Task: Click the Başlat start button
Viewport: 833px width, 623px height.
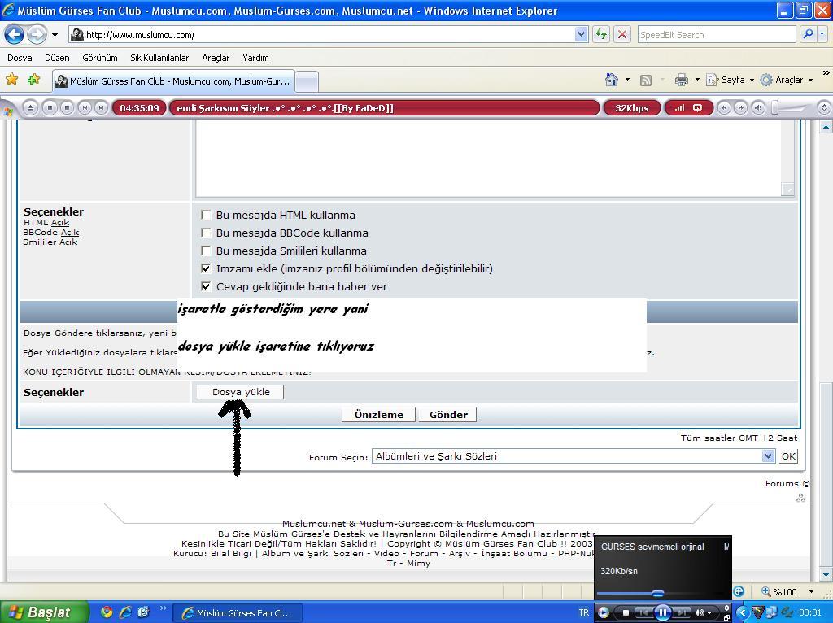Action: click(x=44, y=612)
